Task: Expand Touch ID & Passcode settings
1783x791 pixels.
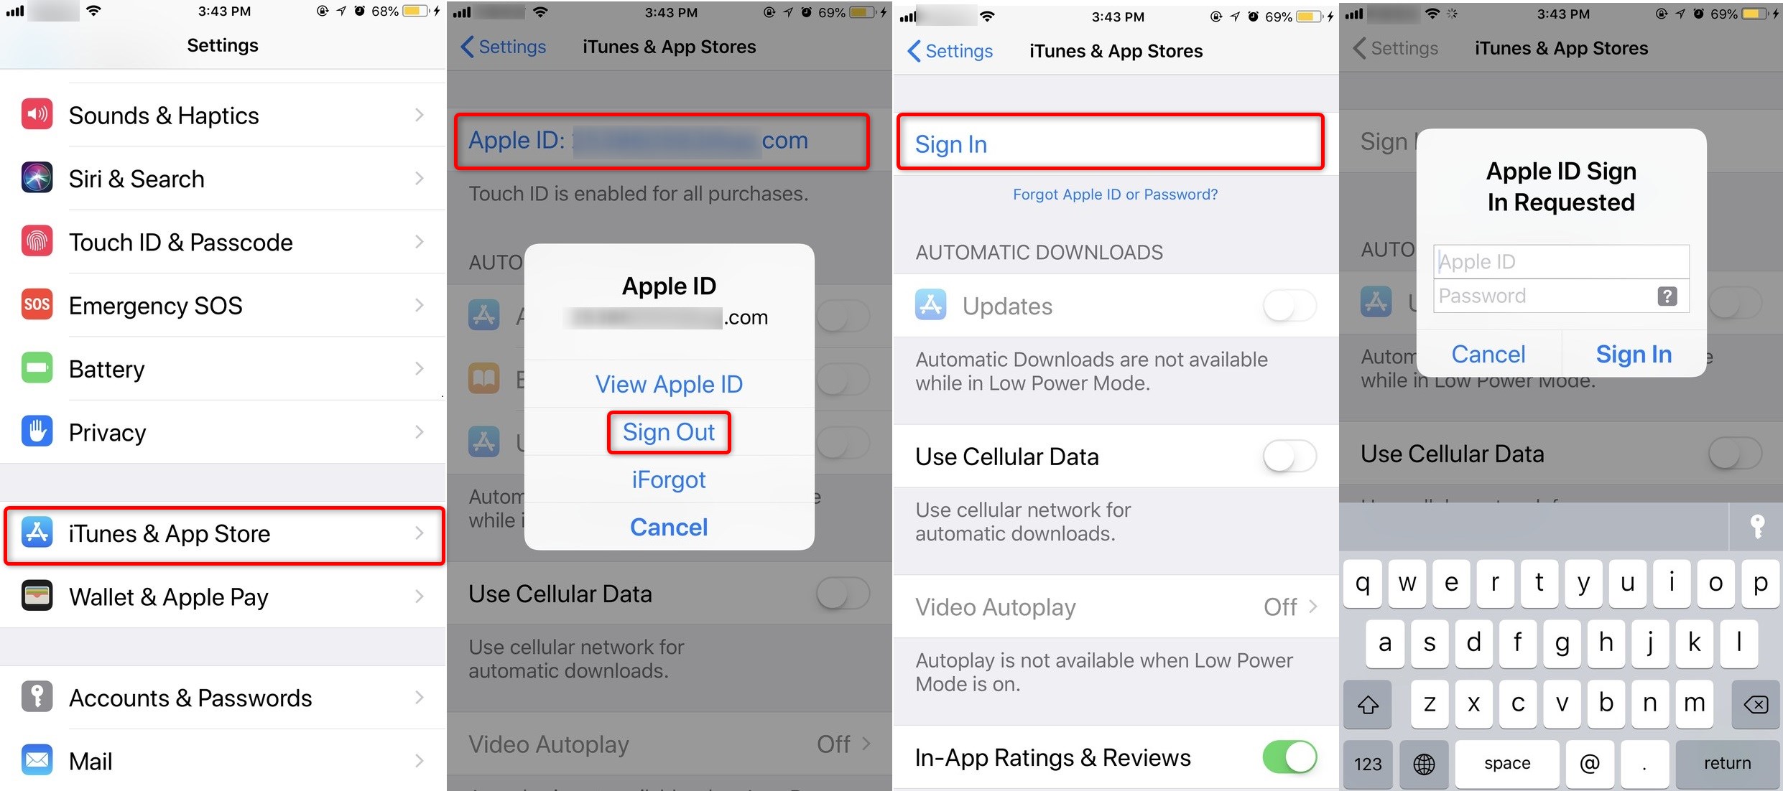Action: (x=223, y=243)
